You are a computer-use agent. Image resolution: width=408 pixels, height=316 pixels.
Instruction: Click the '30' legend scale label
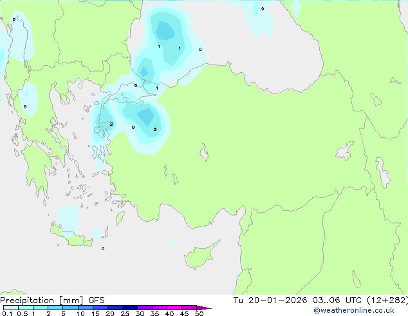click(140, 313)
